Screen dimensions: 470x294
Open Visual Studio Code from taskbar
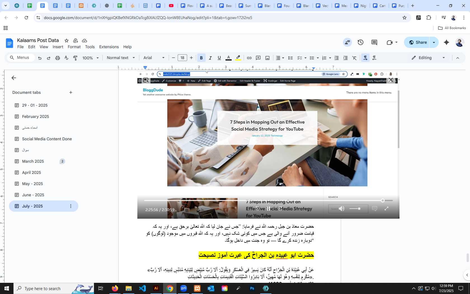click(142, 288)
